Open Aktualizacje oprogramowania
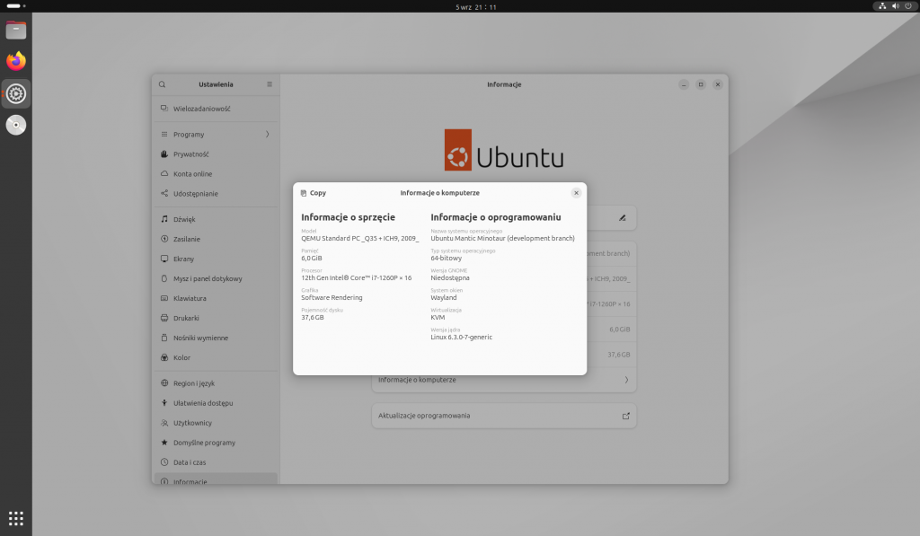The height and width of the screenshot is (536, 920). (x=503, y=416)
